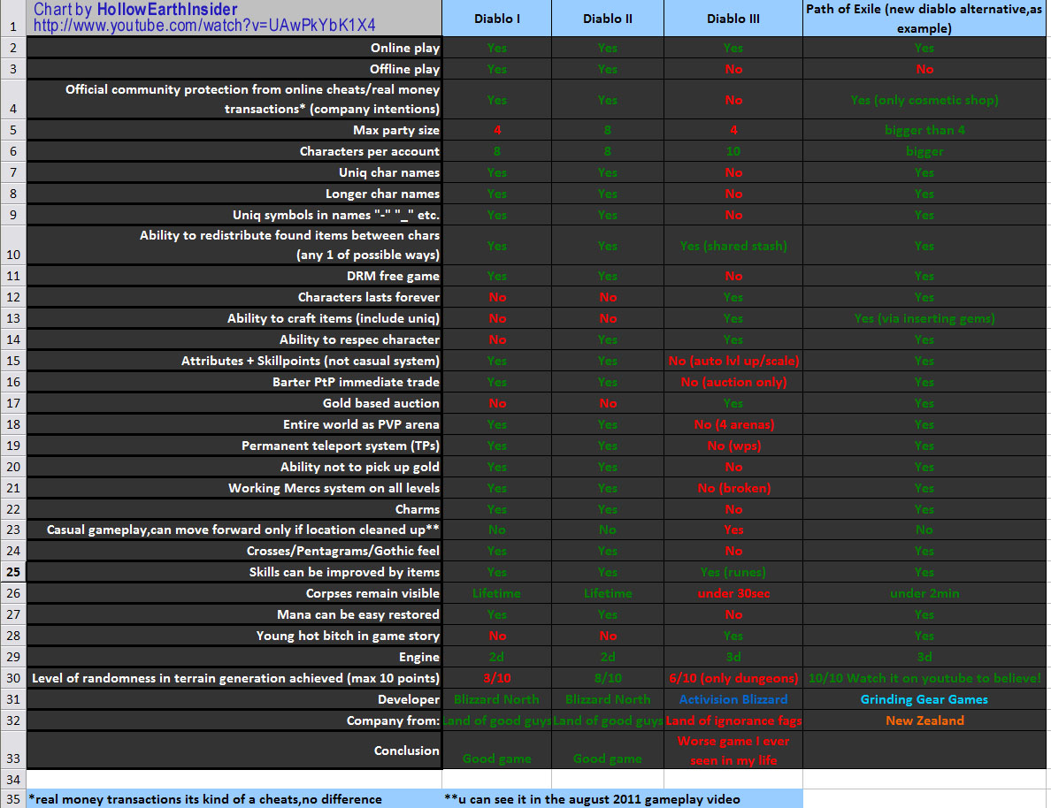Select the "Online play" row label cell
1051x808 pixels.
click(234, 48)
